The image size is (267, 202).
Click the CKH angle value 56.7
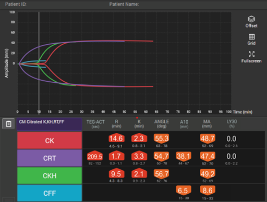162,174
